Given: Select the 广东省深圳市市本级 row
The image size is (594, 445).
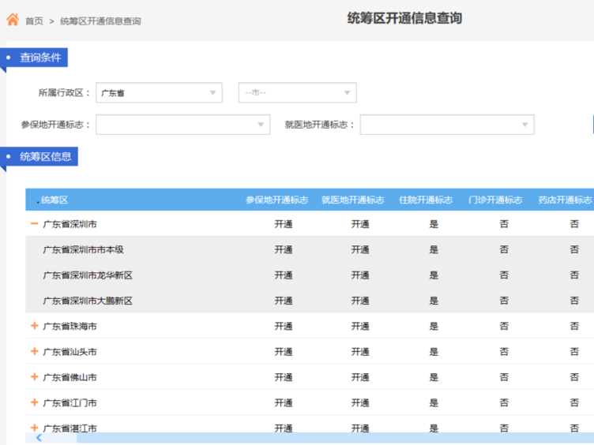Looking at the screenshot, I should [x=83, y=250].
